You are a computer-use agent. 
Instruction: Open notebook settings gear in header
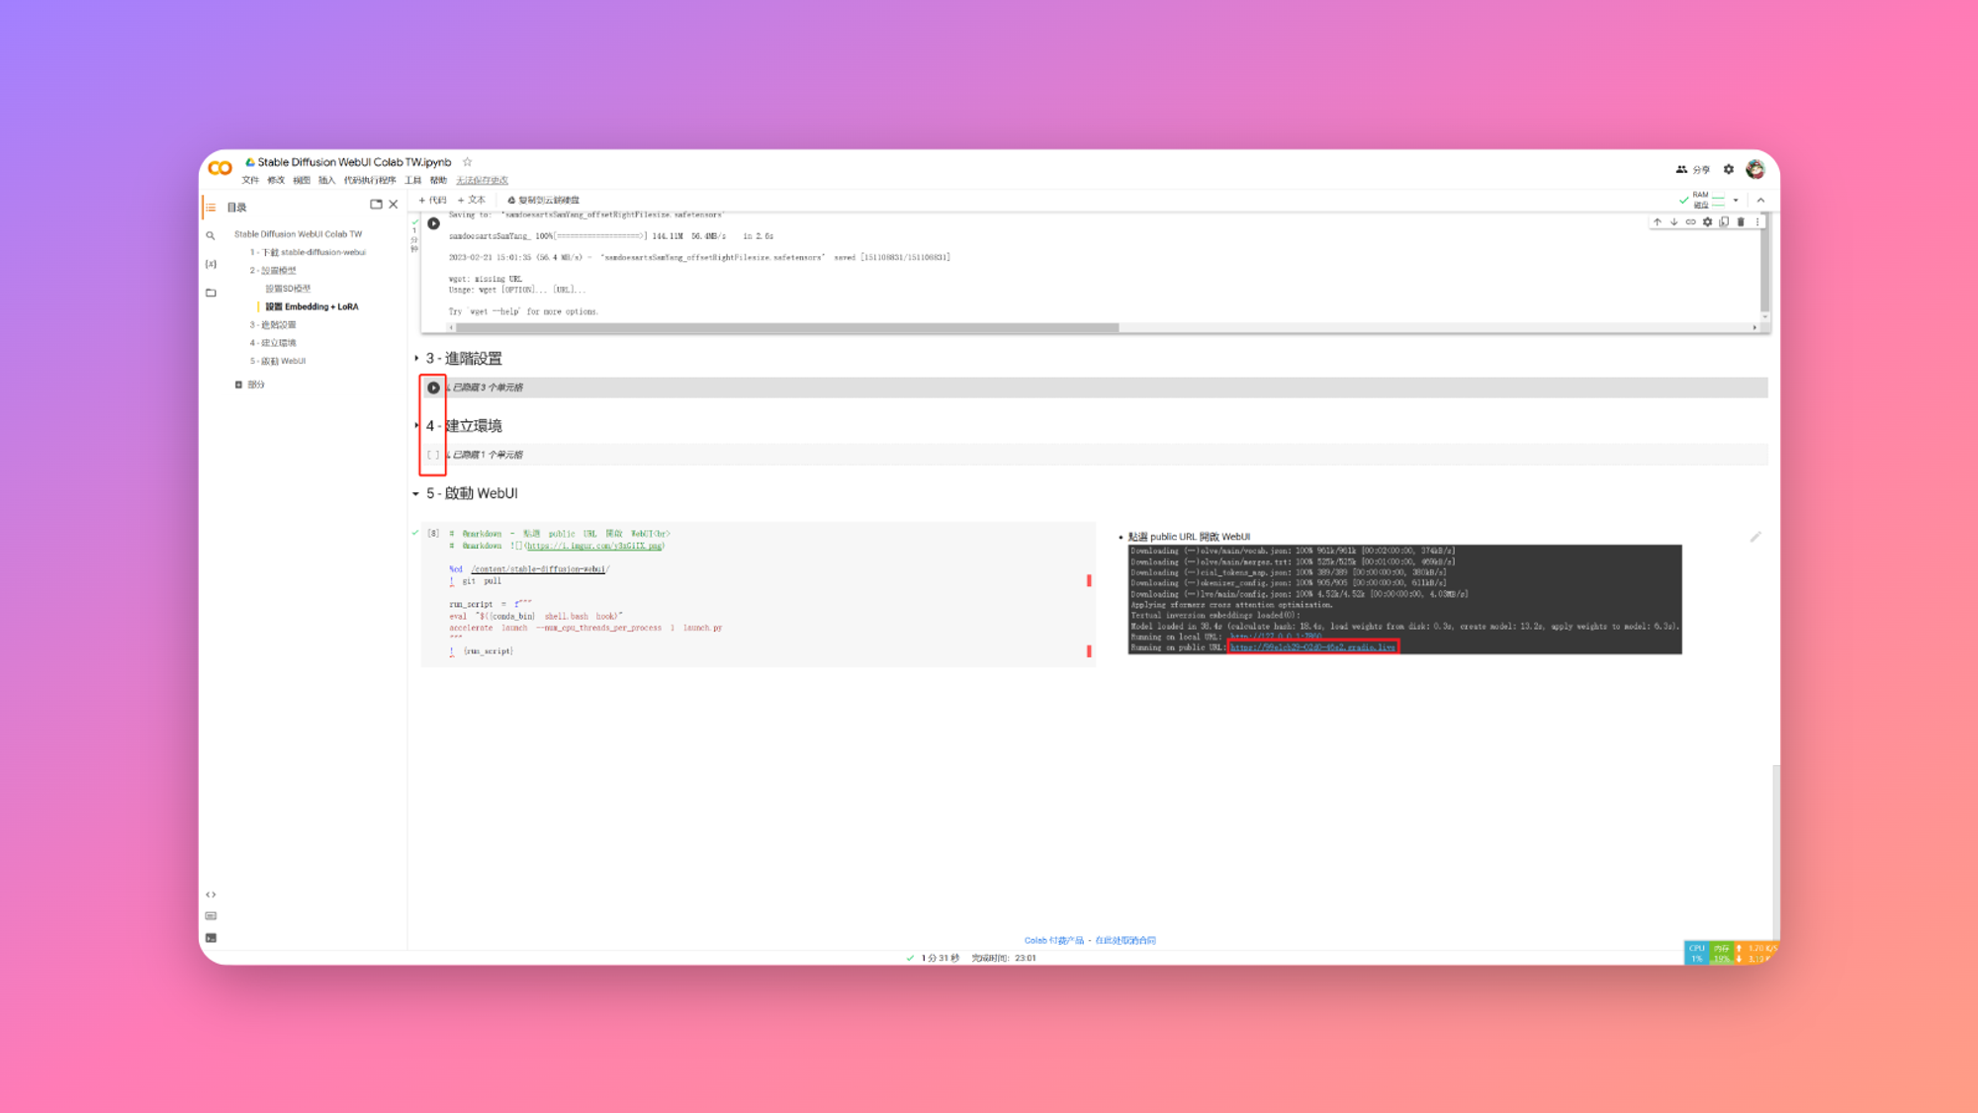pos(1729,170)
